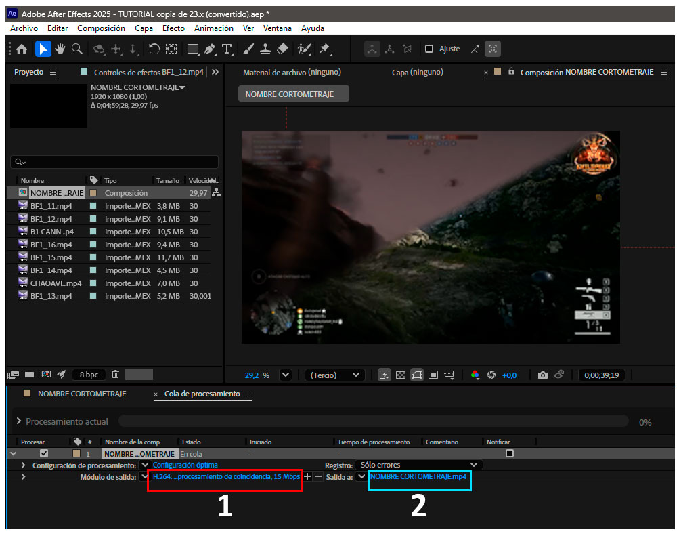
Task: Select the Puppet Pin tool
Action: click(325, 49)
